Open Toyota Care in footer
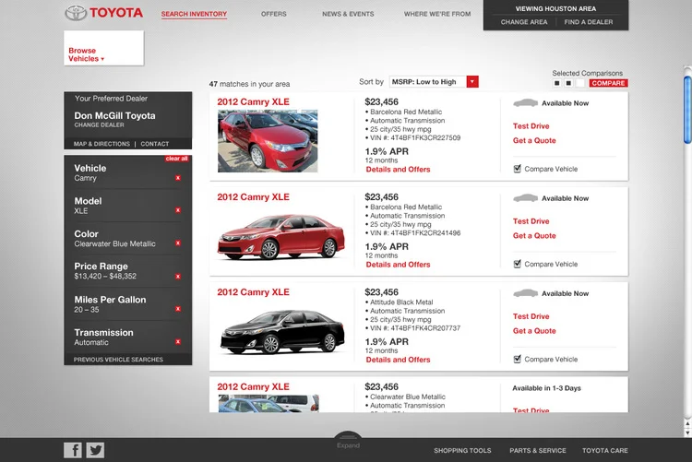 [605, 451]
